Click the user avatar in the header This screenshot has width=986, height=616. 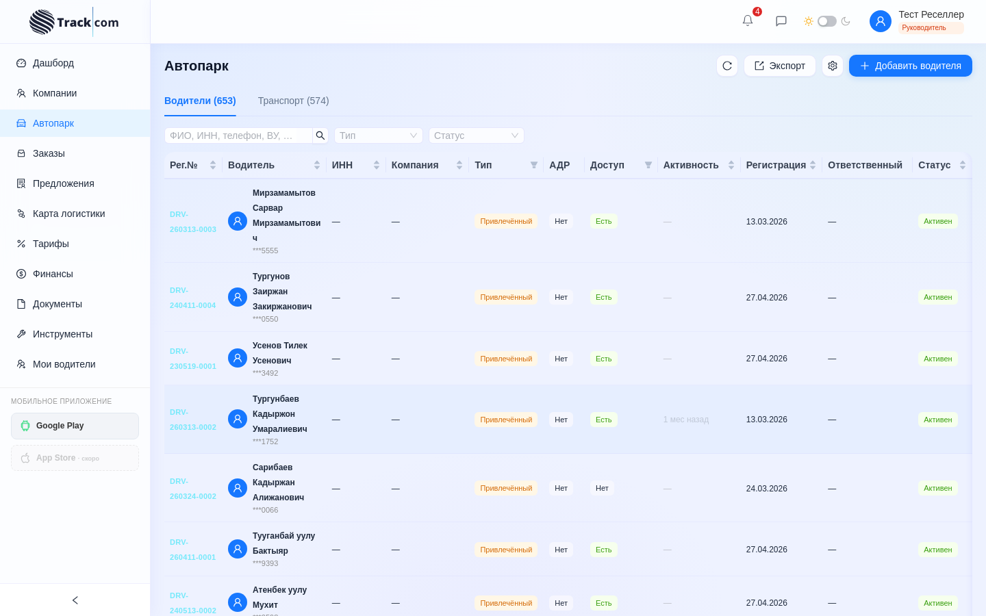(881, 21)
